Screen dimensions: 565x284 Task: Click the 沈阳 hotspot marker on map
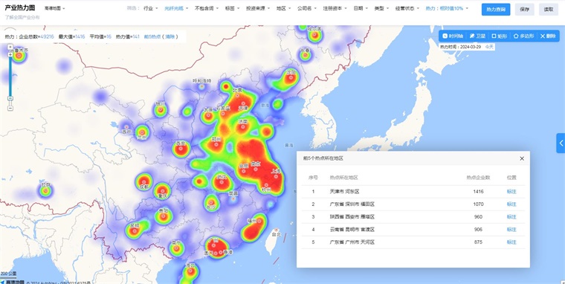[x=291, y=77]
